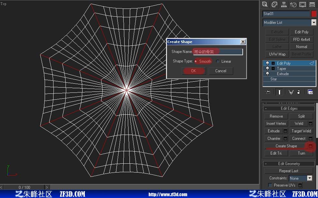Select the Smooth shape type radio

[x=195, y=61]
